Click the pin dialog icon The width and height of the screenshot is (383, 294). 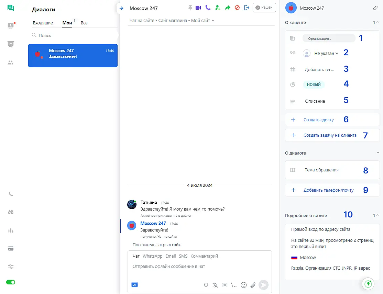[190, 8]
